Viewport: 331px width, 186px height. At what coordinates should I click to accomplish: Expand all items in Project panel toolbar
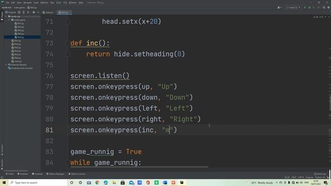23,12
